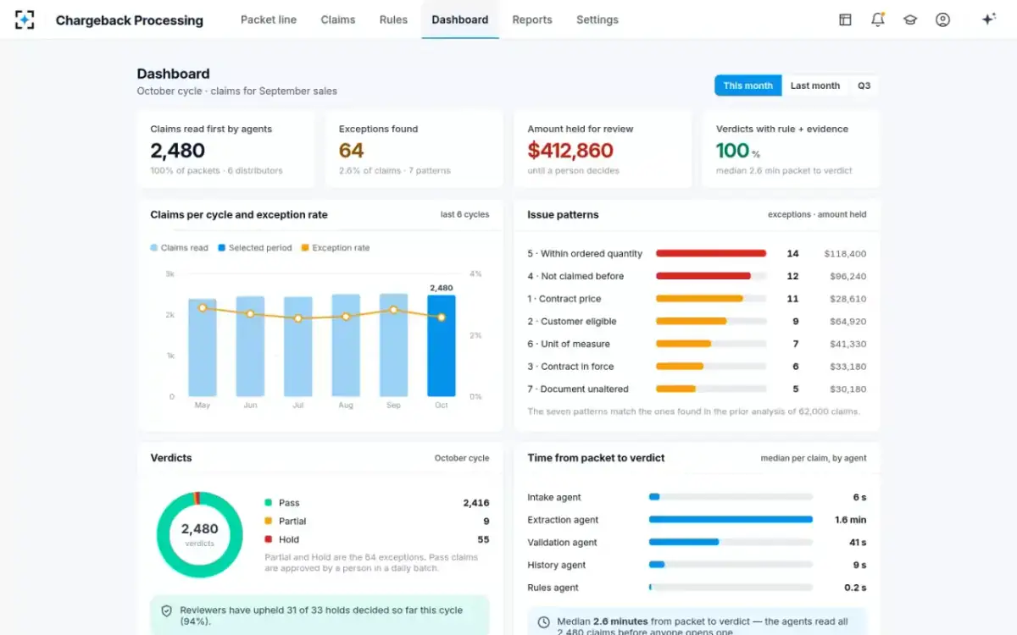Click the shield icon in reviewers note
Screen dimensions: 1017x635
166,610
